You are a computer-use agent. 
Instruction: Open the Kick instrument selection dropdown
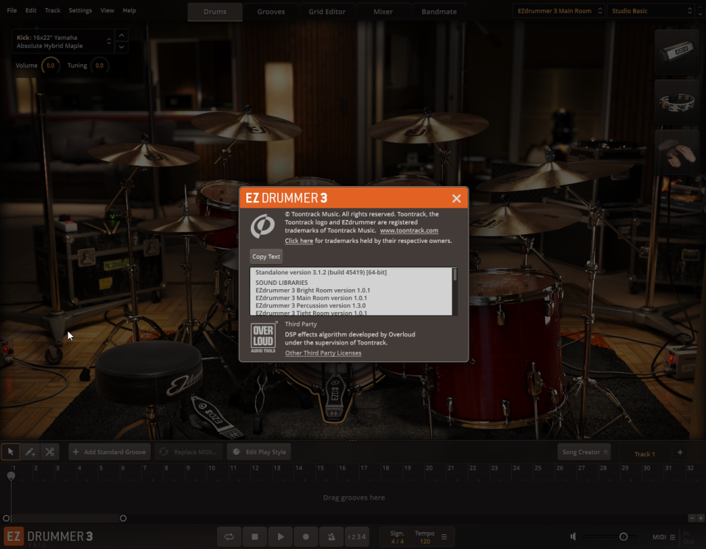point(63,41)
